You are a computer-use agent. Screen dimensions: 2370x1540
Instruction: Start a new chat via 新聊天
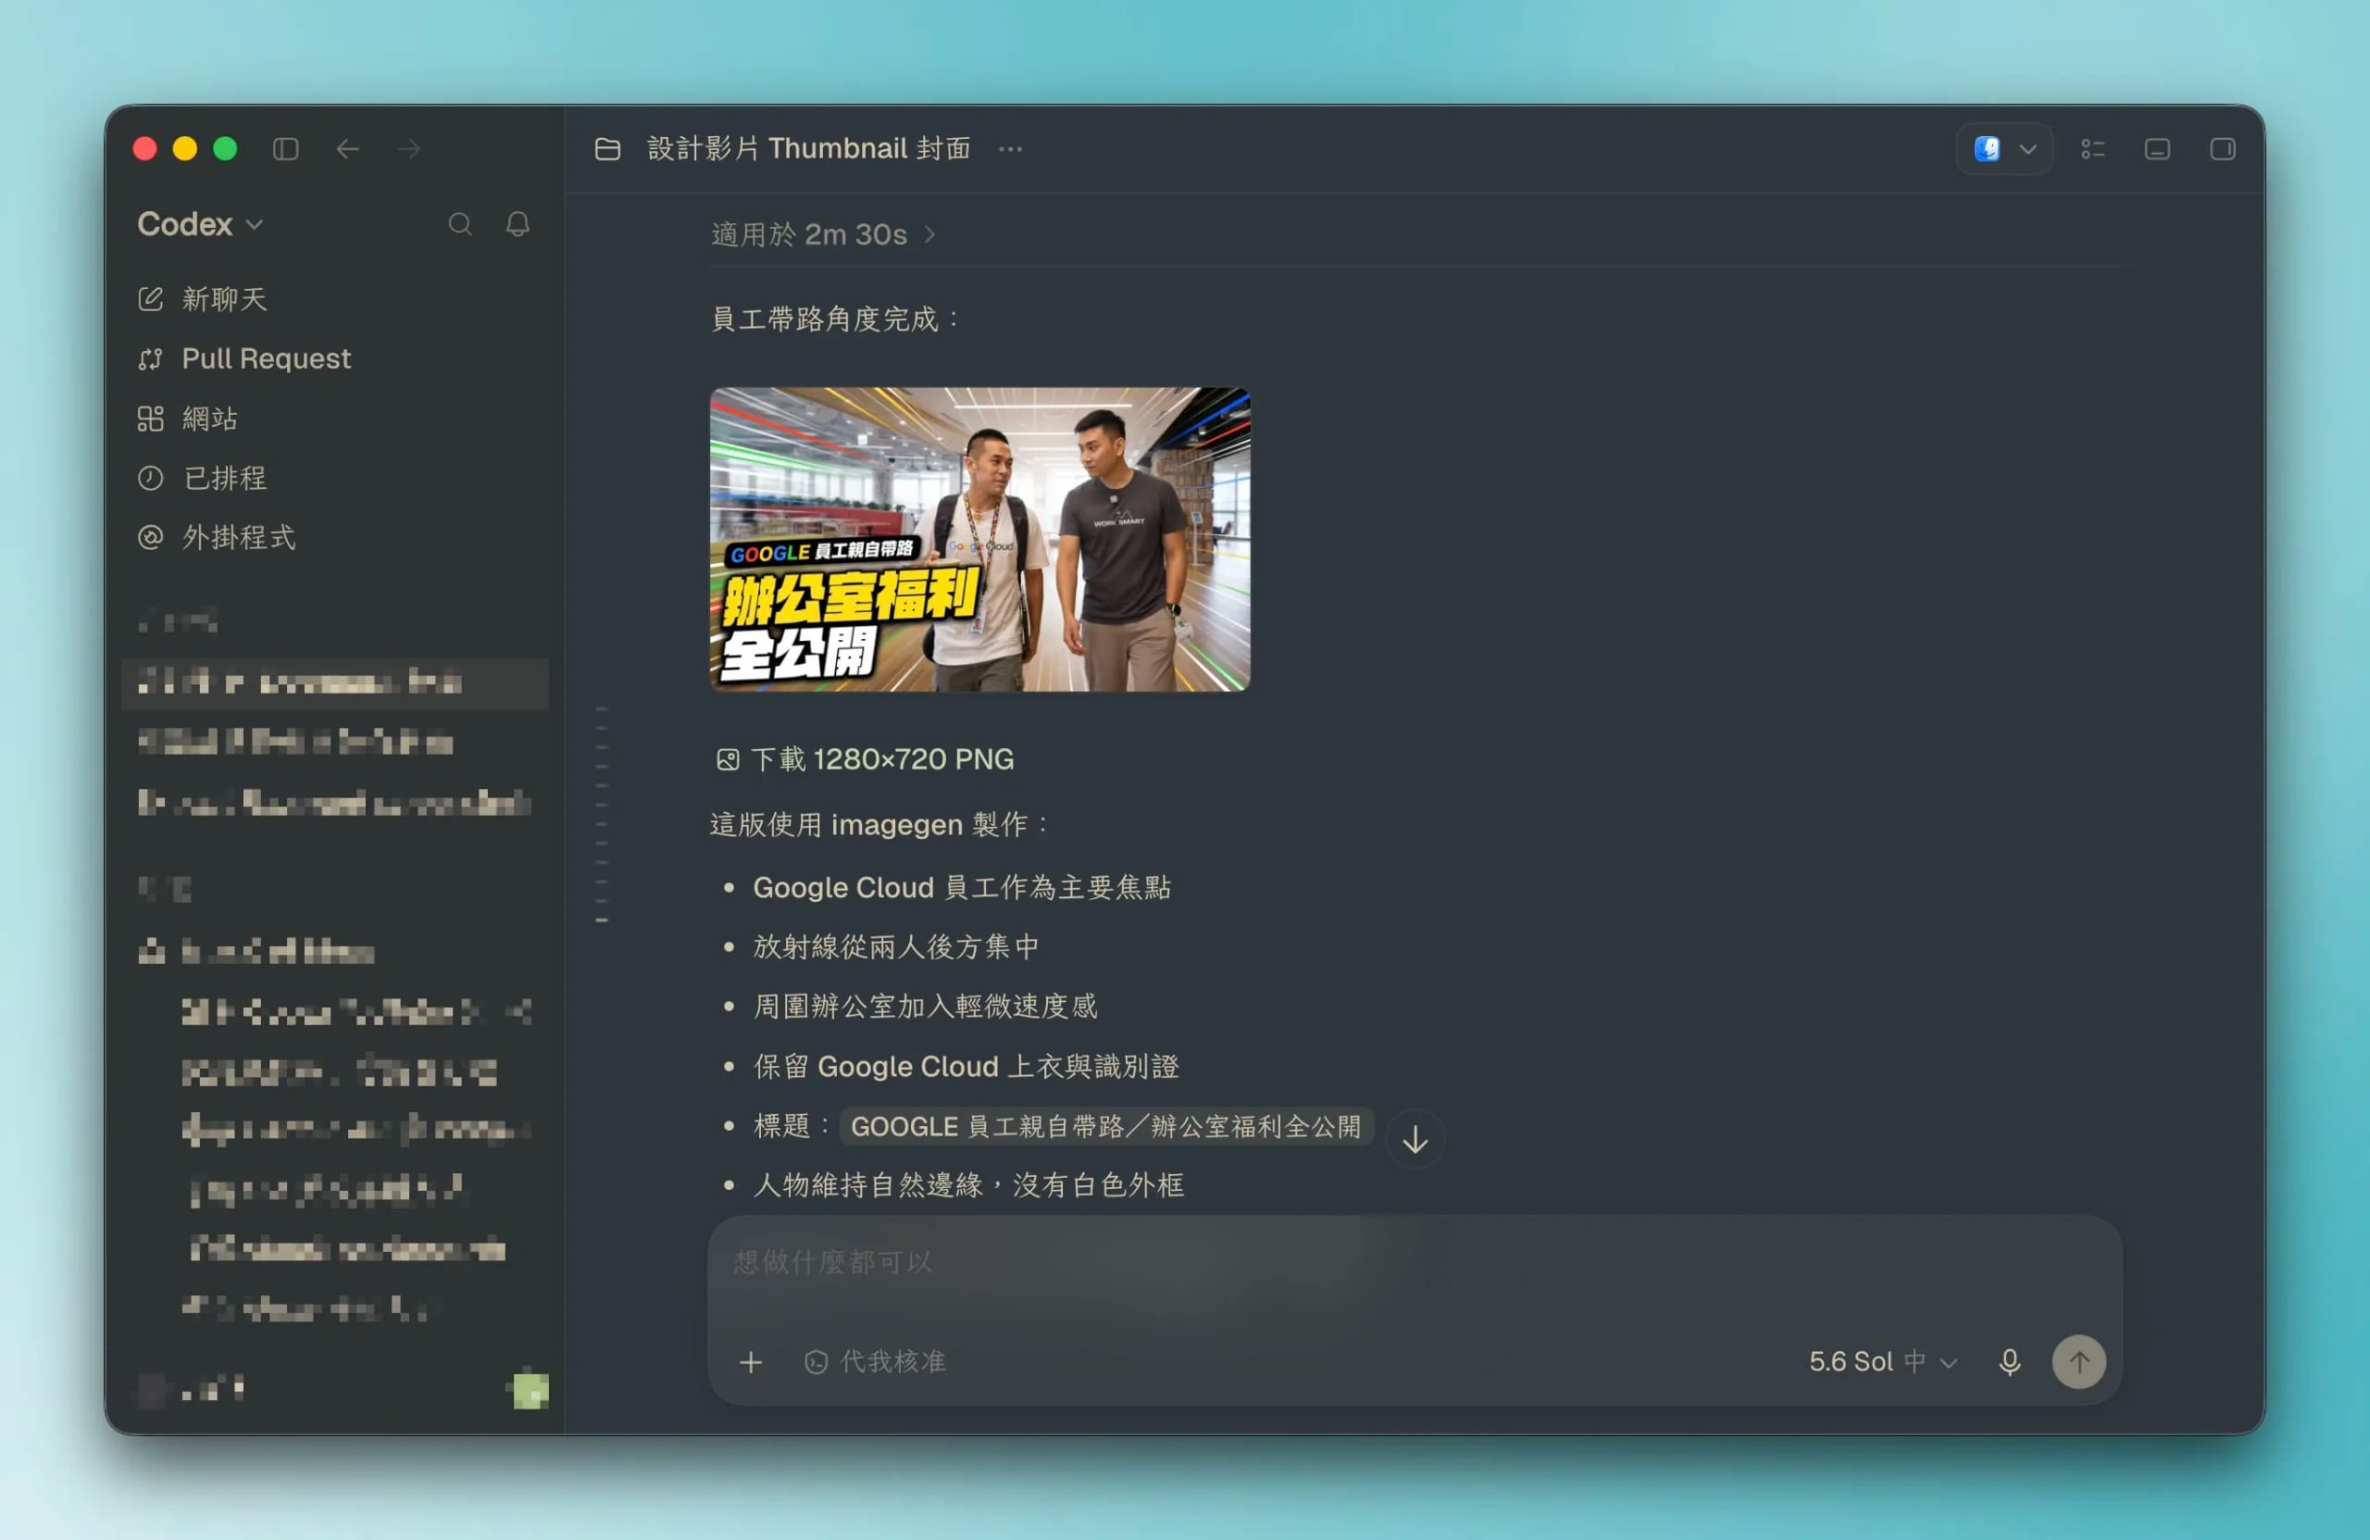coord(334,299)
